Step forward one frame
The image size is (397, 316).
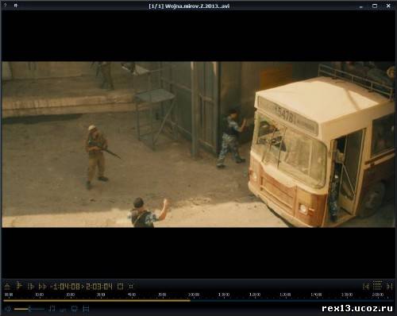(x=31, y=287)
